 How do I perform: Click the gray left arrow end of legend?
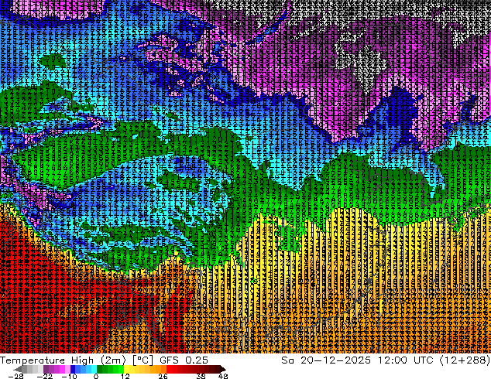18,370
